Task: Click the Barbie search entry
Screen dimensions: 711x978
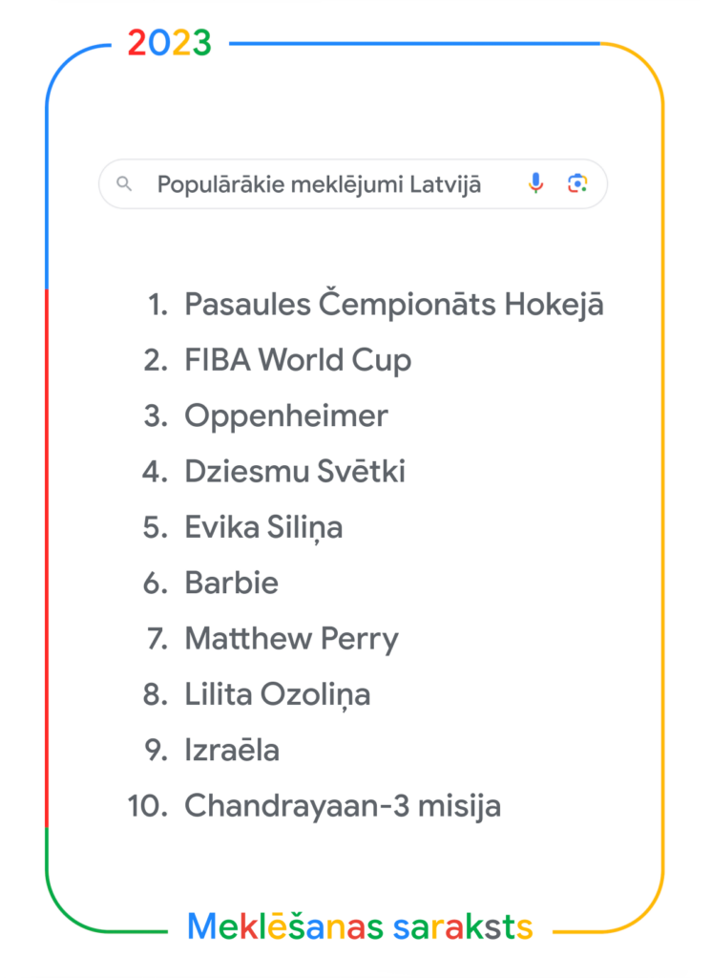Action: tap(232, 584)
